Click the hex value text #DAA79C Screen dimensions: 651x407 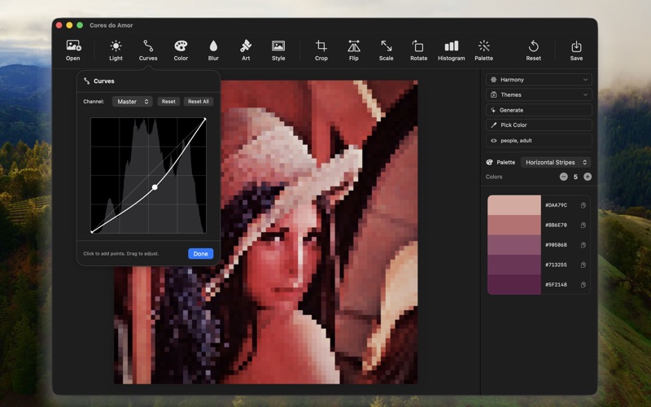[x=556, y=205]
